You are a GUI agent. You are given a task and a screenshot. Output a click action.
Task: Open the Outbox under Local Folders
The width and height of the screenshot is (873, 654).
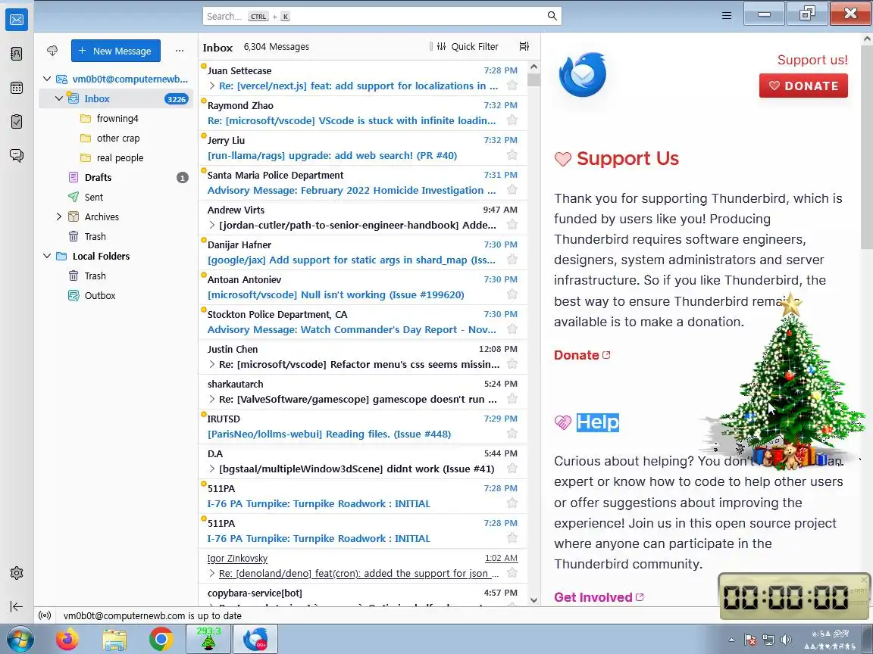(116, 296)
